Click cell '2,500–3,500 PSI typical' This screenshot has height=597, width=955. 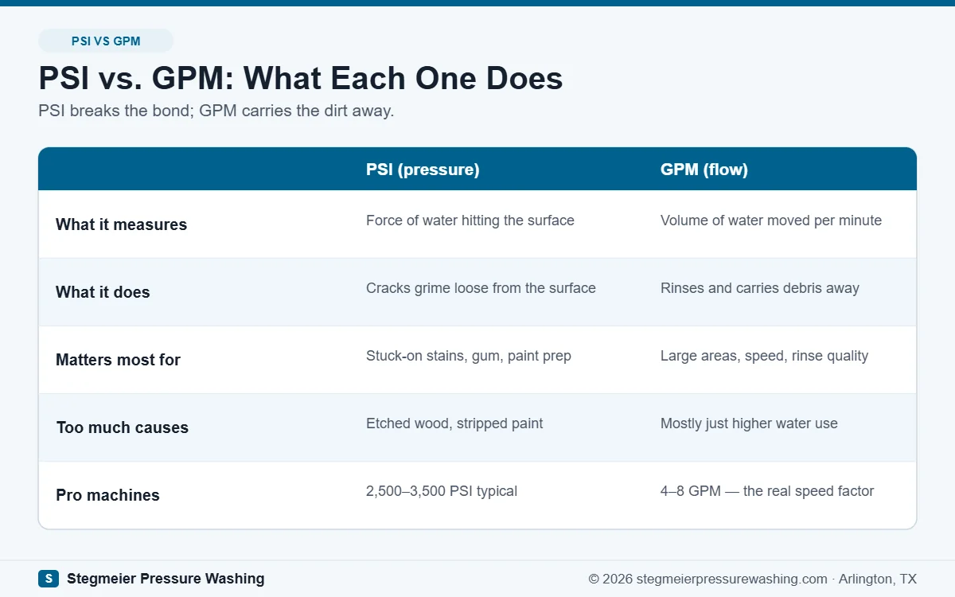click(x=442, y=491)
